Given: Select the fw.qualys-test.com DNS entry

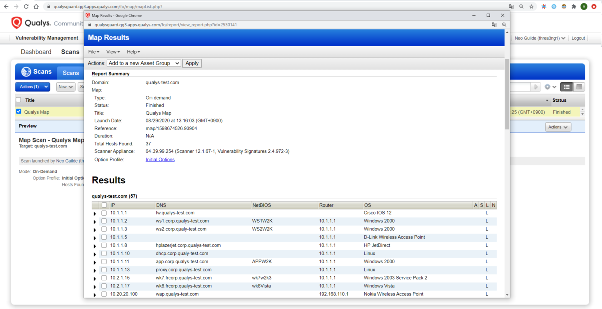Looking at the screenshot, I should coord(175,213).
